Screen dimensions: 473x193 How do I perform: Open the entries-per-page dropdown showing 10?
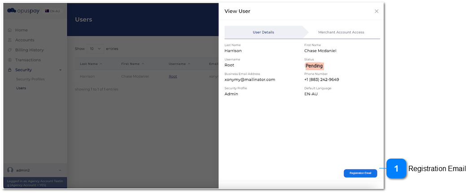point(95,49)
